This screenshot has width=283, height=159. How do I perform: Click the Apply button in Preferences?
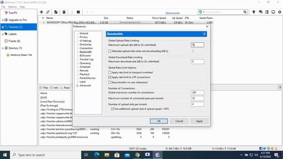pos(199,121)
